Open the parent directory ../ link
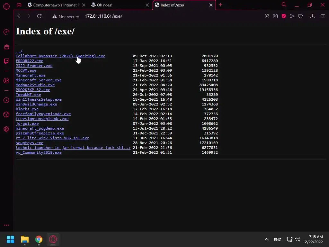This screenshot has height=247, width=329. click(19, 51)
